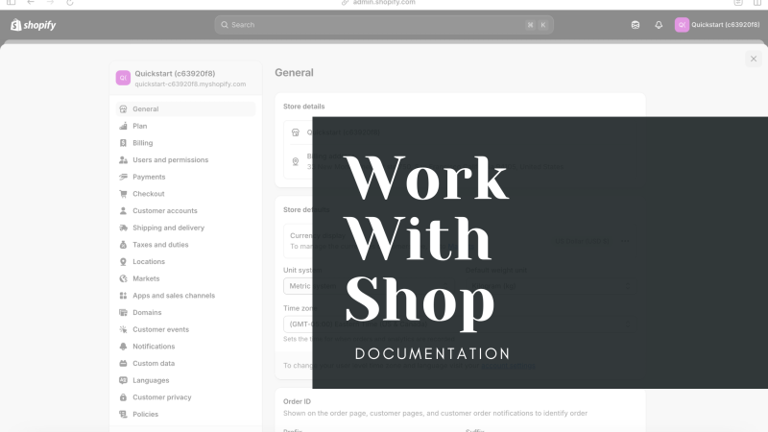
Task: Click the Users and permissions people icon
Action: 123,160
